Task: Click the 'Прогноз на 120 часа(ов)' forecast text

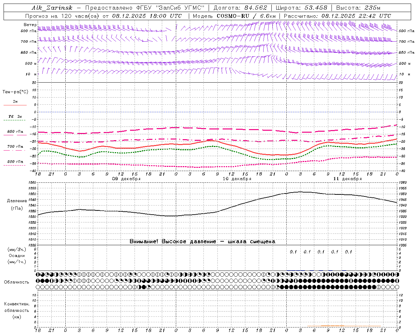Action: (x=63, y=16)
